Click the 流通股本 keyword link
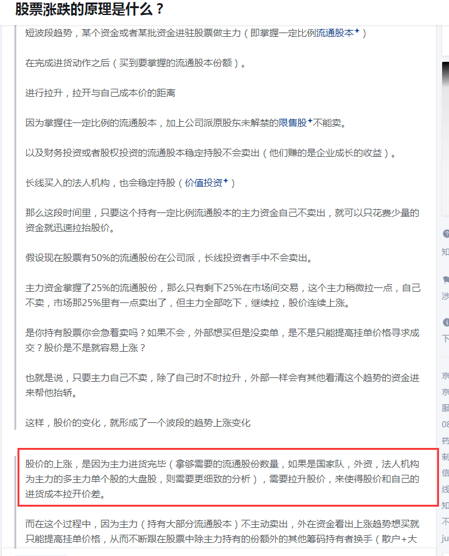 tap(335, 33)
